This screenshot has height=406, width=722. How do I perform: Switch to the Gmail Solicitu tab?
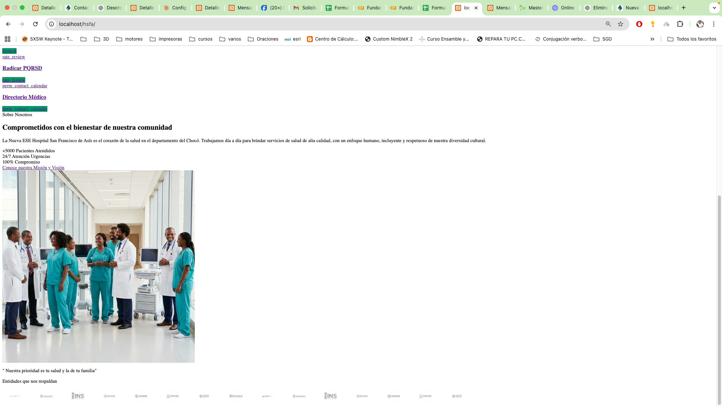tap(305, 8)
